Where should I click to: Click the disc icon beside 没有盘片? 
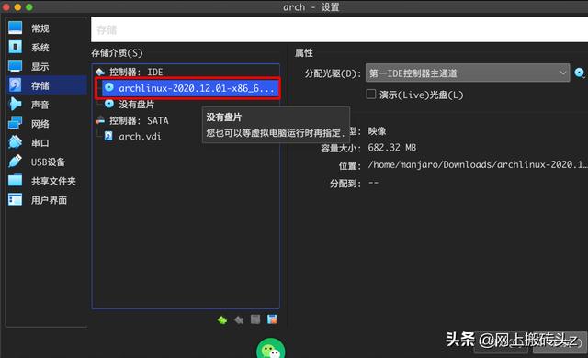click(109, 104)
